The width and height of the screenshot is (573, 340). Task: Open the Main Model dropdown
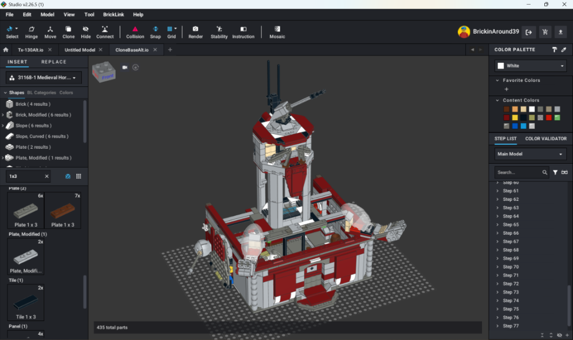tap(530, 154)
